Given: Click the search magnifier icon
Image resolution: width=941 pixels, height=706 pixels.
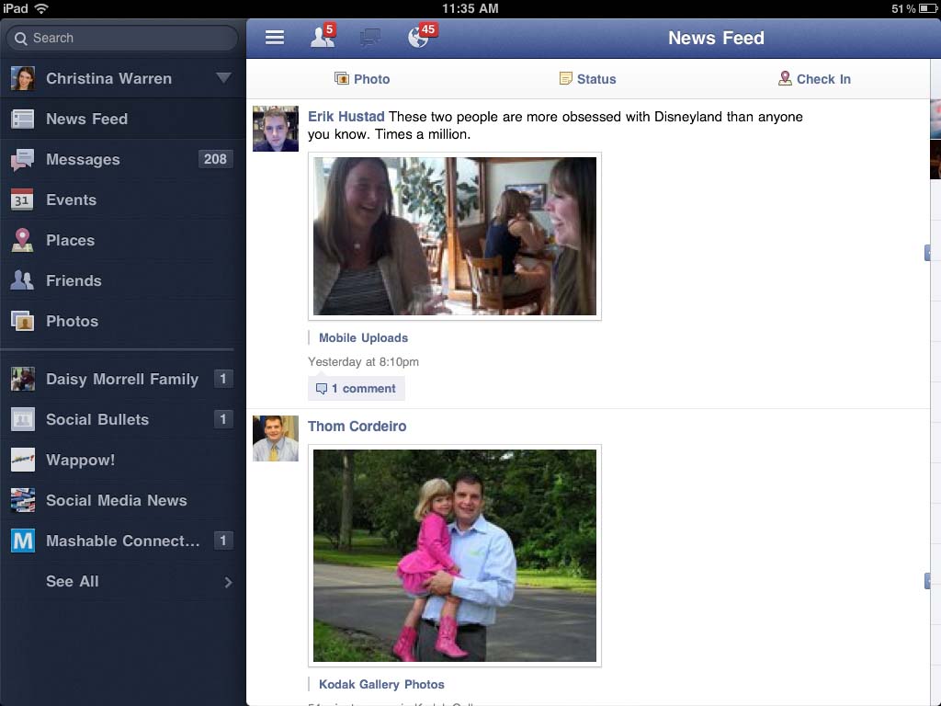Looking at the screenshot, I should 21,39.
